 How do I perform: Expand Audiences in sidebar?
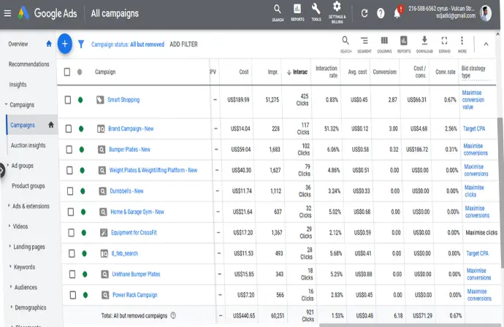tap(11, 287)
